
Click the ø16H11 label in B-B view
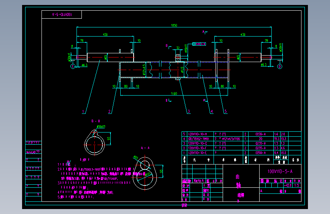pyautogui.click(x=101, y=126)
